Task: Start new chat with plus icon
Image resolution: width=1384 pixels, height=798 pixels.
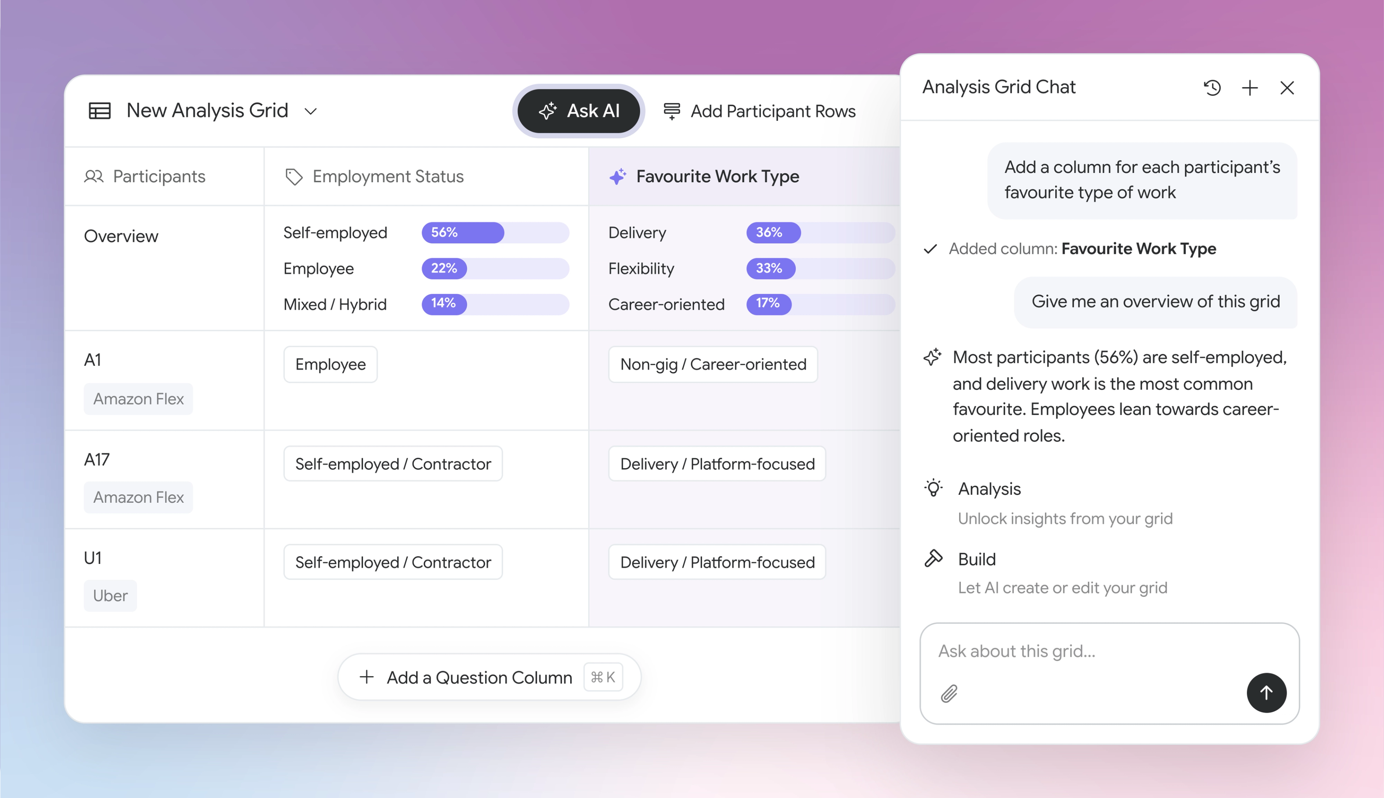Action: tap(1250, 88)
